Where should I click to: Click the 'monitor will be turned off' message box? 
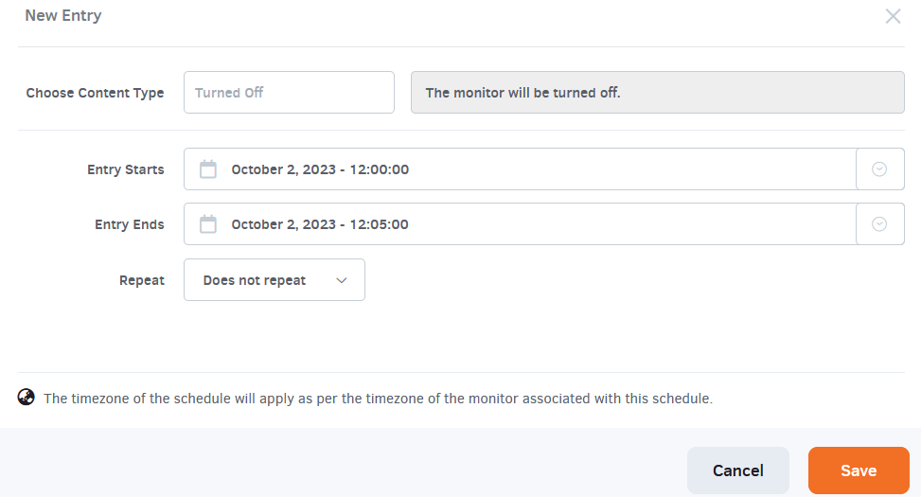[x=657, y=93]
